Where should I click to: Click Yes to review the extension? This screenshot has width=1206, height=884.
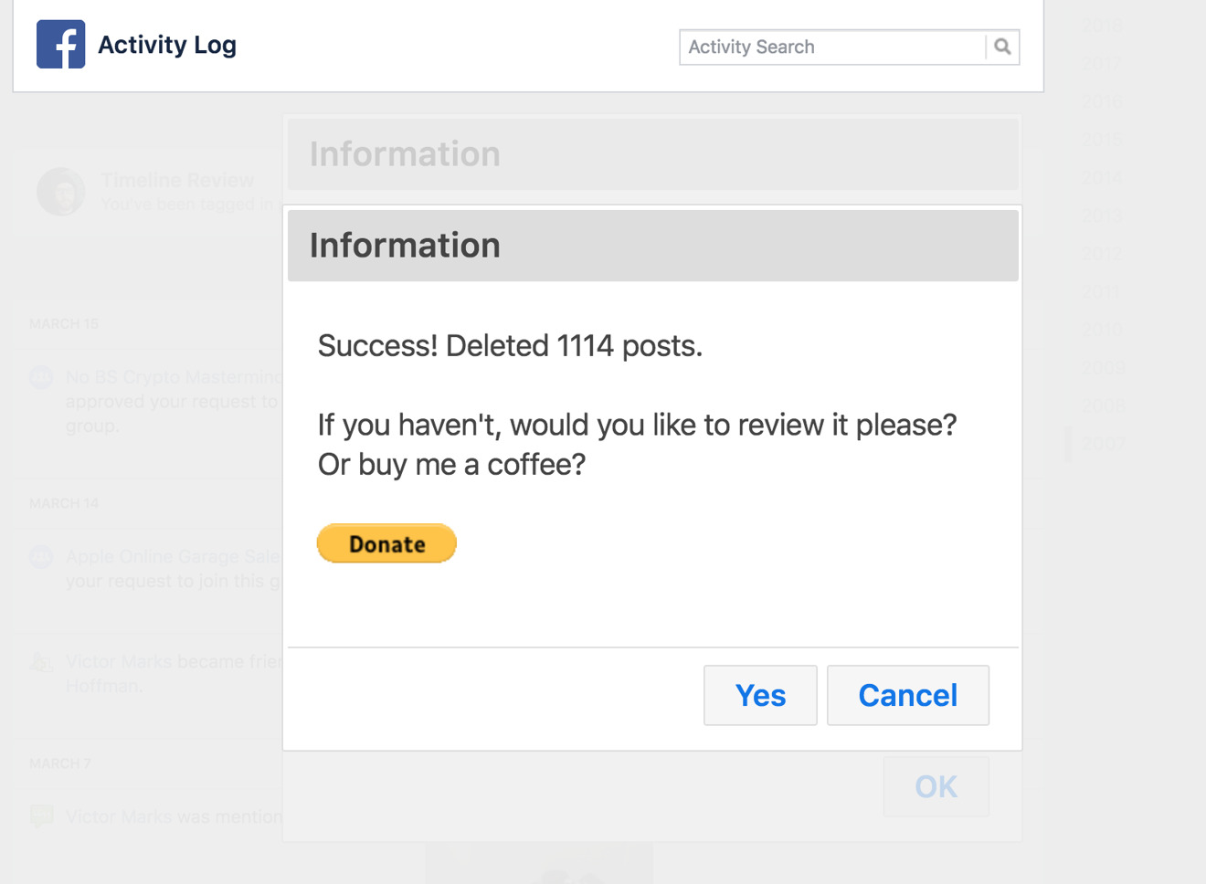coord(760,695)
